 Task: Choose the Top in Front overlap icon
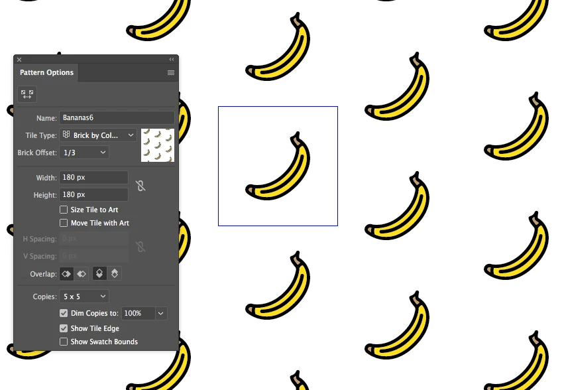99,274
